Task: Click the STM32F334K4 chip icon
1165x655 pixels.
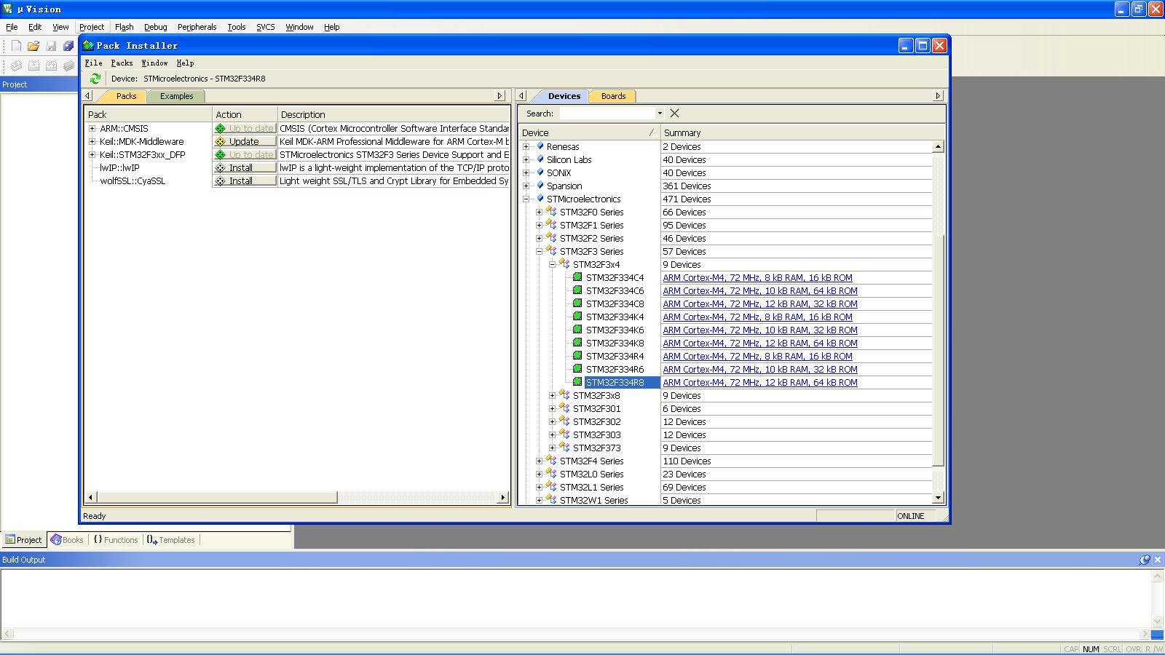Action: point(577,317)
